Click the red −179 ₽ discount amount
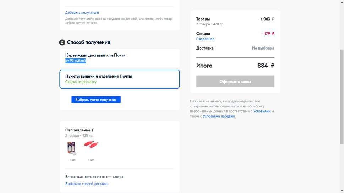This screenshot has height=193, width=344. (x=268, y=34)
